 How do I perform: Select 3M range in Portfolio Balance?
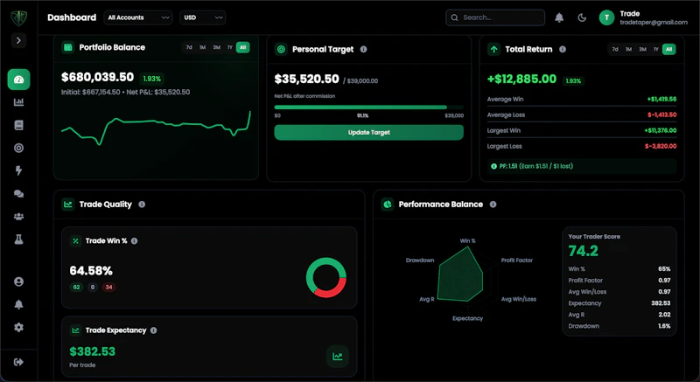(216, 47)
